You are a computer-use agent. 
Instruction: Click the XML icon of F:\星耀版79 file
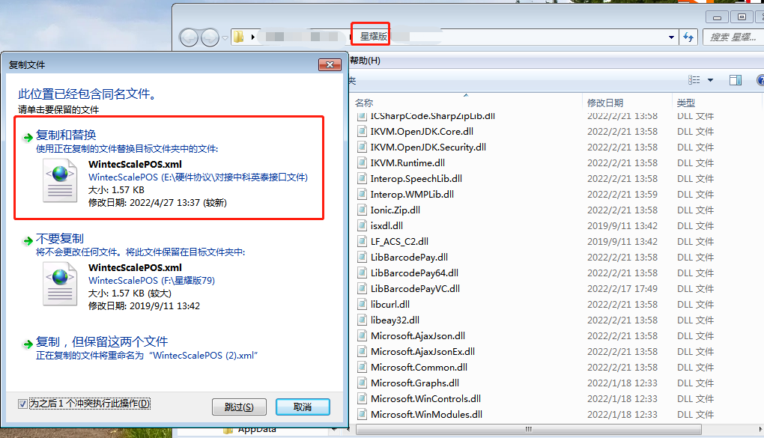pos(60,284)
